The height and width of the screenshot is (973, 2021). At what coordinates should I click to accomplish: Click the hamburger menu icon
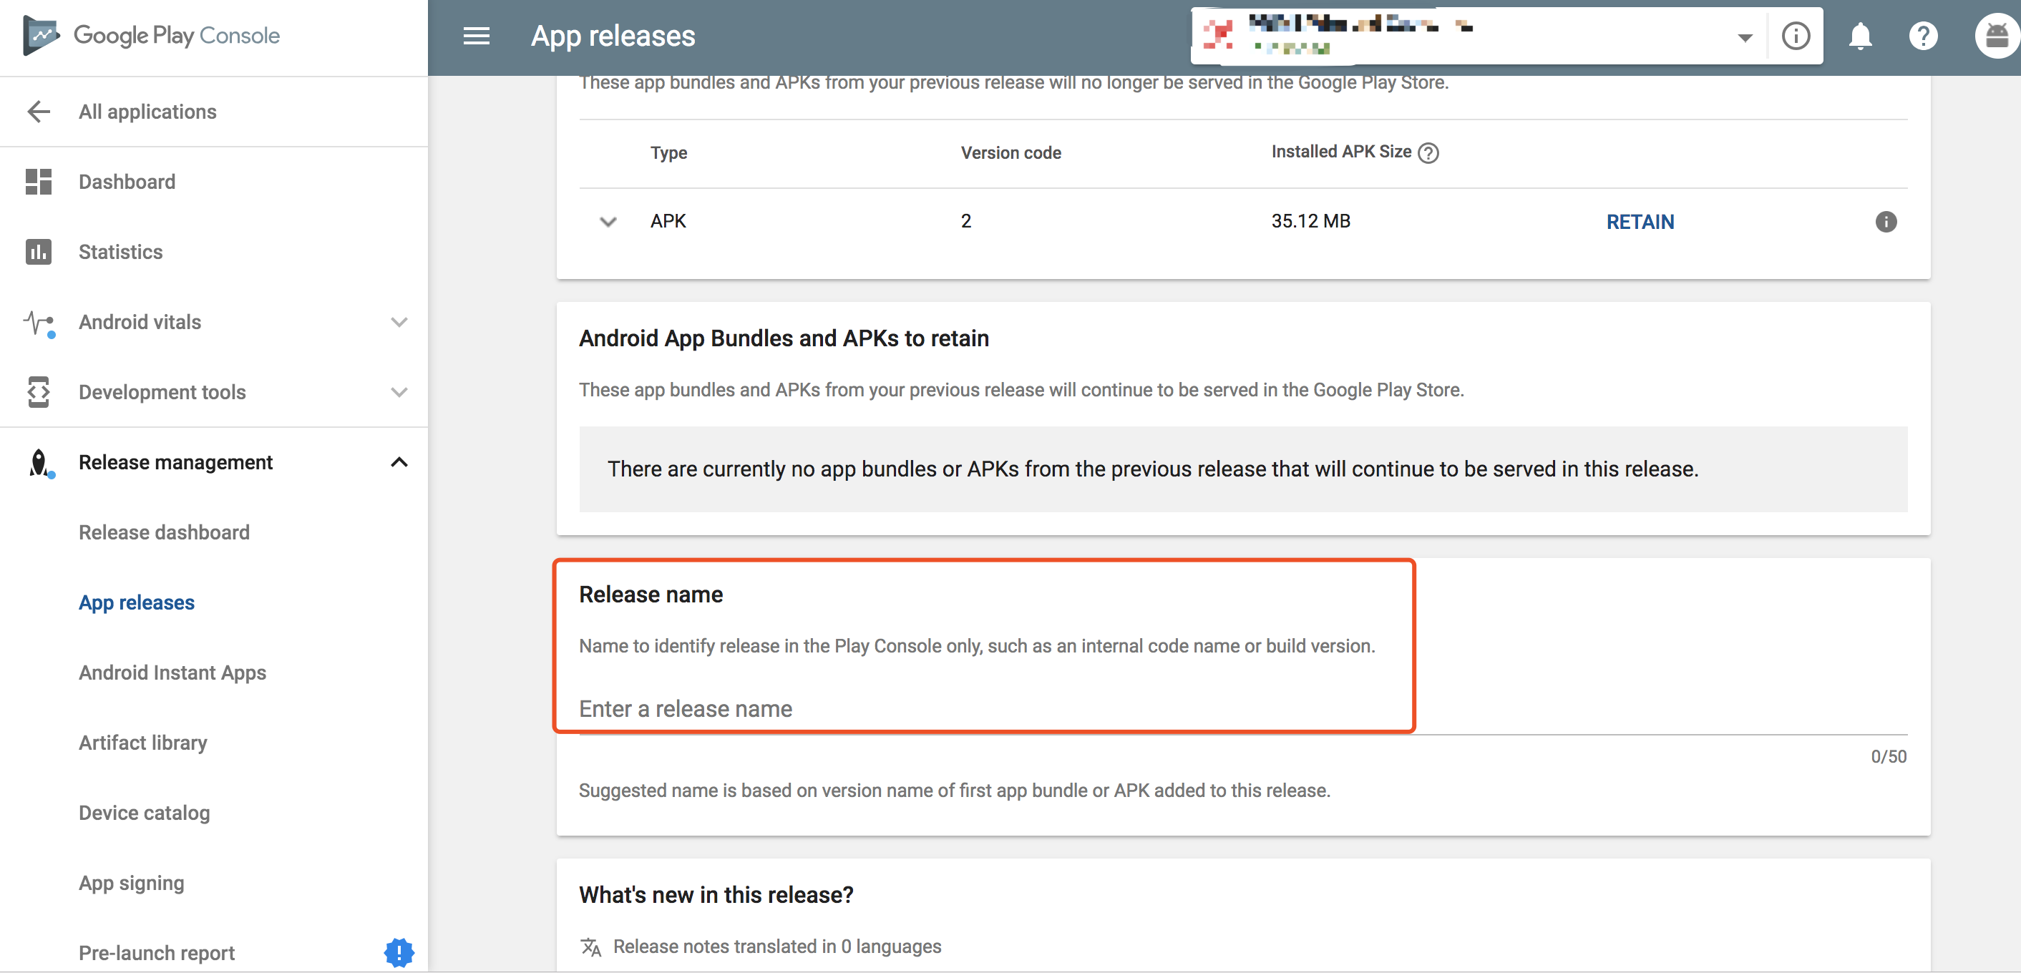(476, 36)
